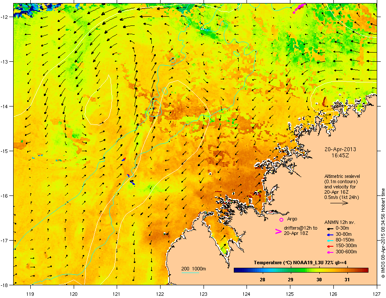
Task: Click the "28" colorbar tick label
Action: pyautogui.click(x=262, y=280)
